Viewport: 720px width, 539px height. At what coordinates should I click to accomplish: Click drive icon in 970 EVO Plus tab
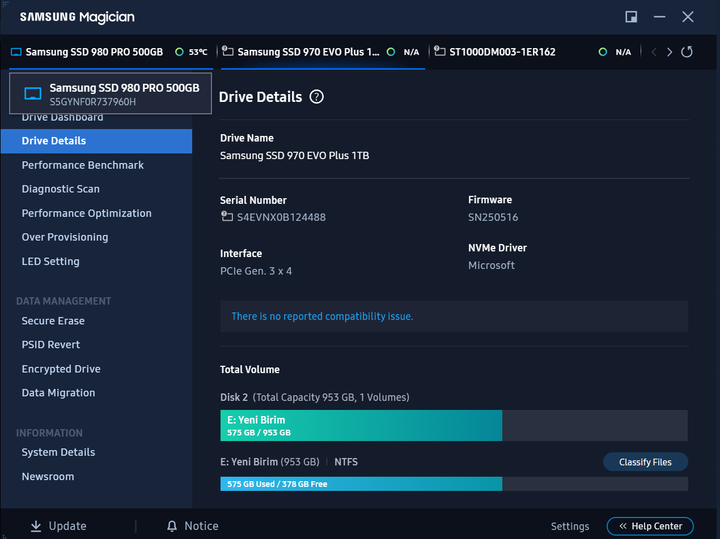[x=227, y=52]
